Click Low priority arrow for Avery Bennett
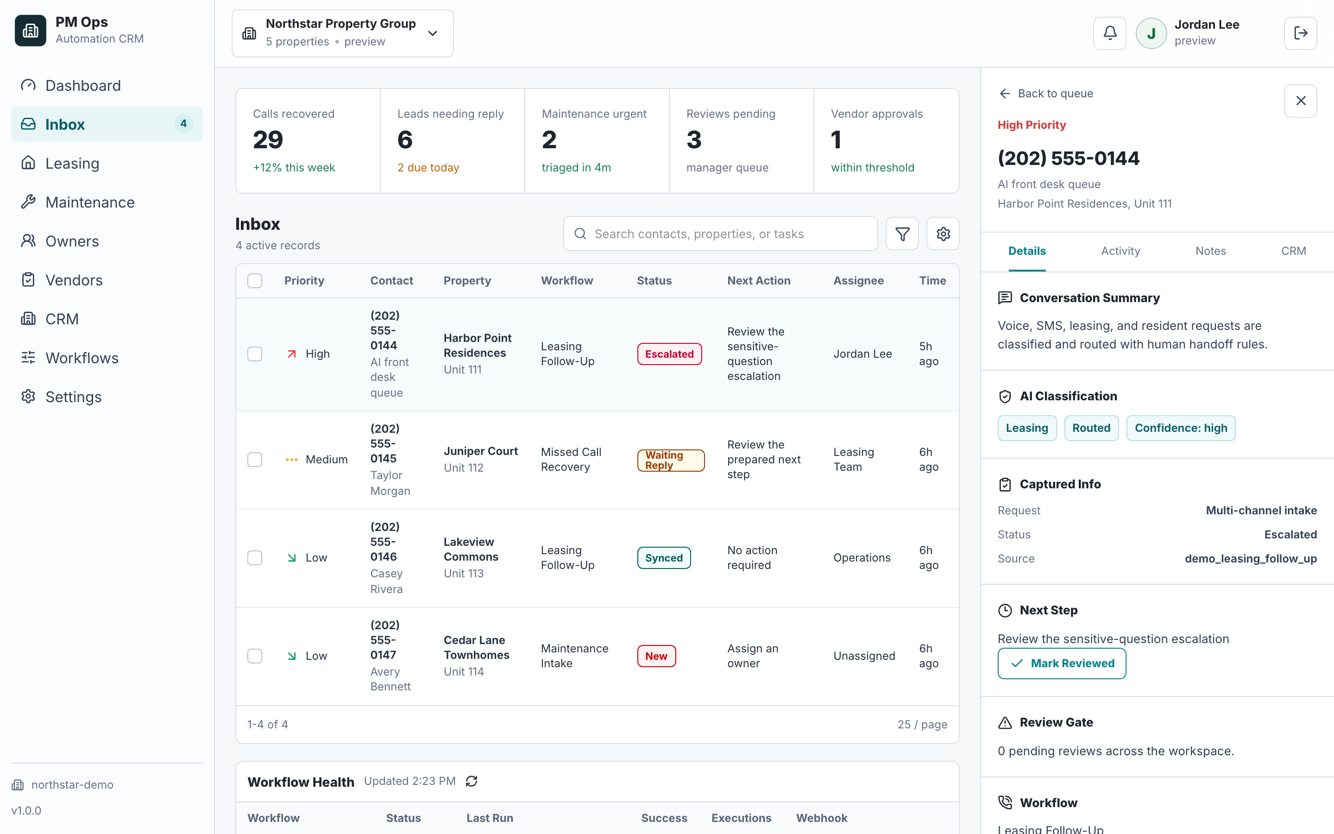Screen dimensions: 1334x834 pos(292,656)
